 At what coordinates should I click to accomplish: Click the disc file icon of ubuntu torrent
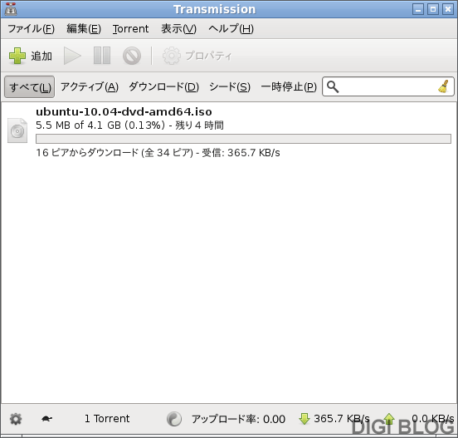[17, 130]
